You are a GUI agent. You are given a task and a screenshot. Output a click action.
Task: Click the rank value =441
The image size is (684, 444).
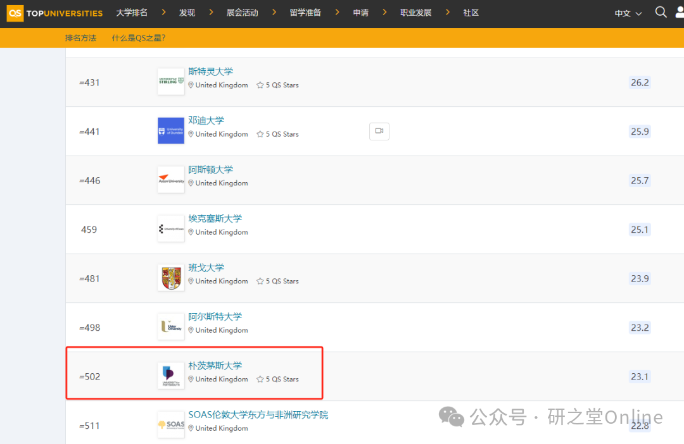coord(89,132)
